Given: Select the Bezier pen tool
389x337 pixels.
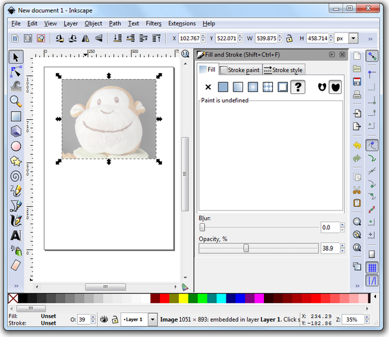Looking at the screenshot, I should pos(16,206).
